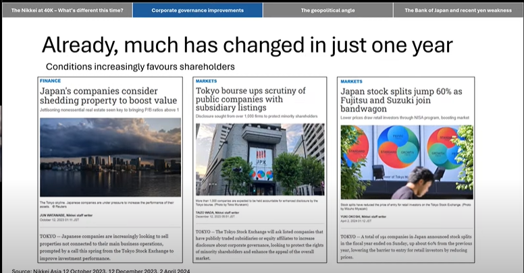Click the source line 'Source: Nikkei Asia'
524x273 pixels.
[x=101, y=271]
